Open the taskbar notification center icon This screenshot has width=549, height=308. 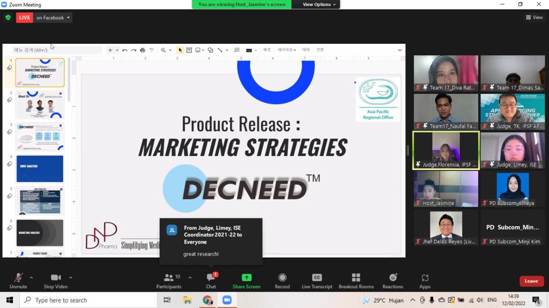(x=536, y=300)
